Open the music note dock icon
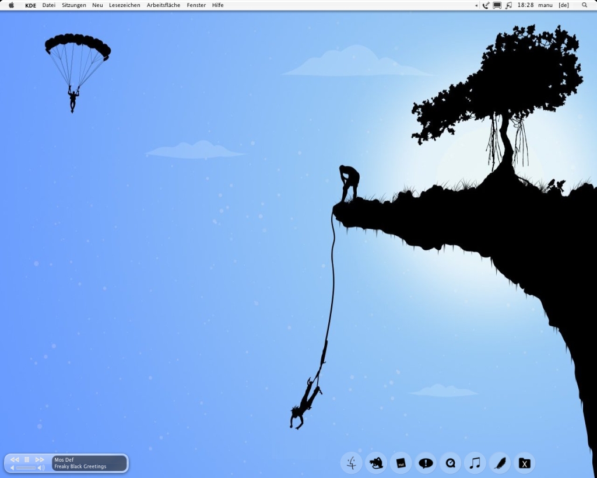This screenshot has width=597, height=478. [x=475, y=463]
